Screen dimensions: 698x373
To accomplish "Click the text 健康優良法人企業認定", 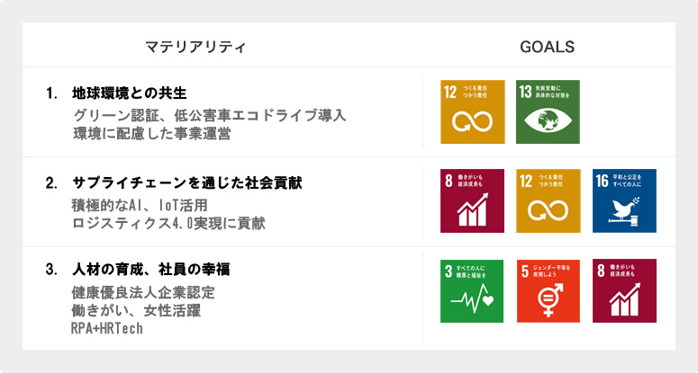I will (143, 293).
